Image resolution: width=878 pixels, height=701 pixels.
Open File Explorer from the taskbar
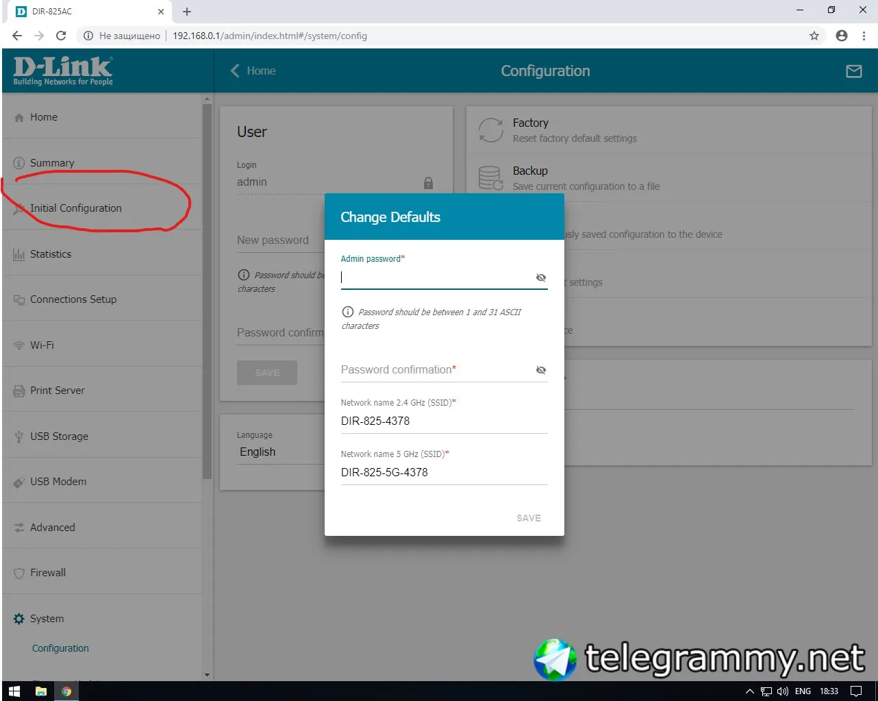(x=40, y=691)
